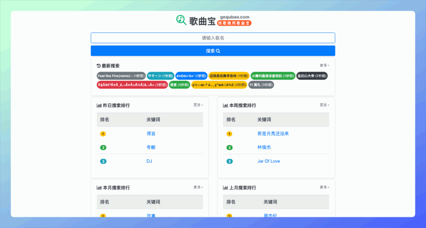Click the chart icon beside 上月搜索排行
This screenshot has height=228, width=426.
tap(225, 188)
